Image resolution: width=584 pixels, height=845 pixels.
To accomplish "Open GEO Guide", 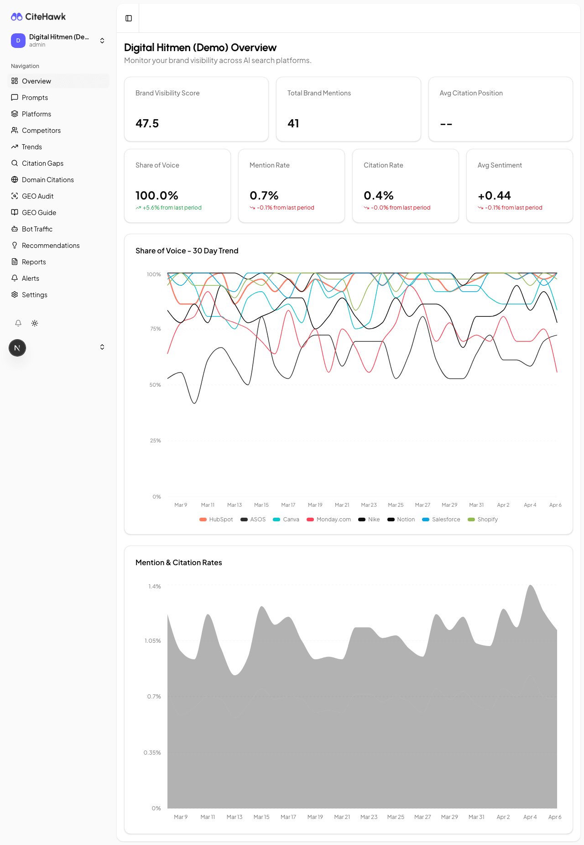I will tap(58, 212).
